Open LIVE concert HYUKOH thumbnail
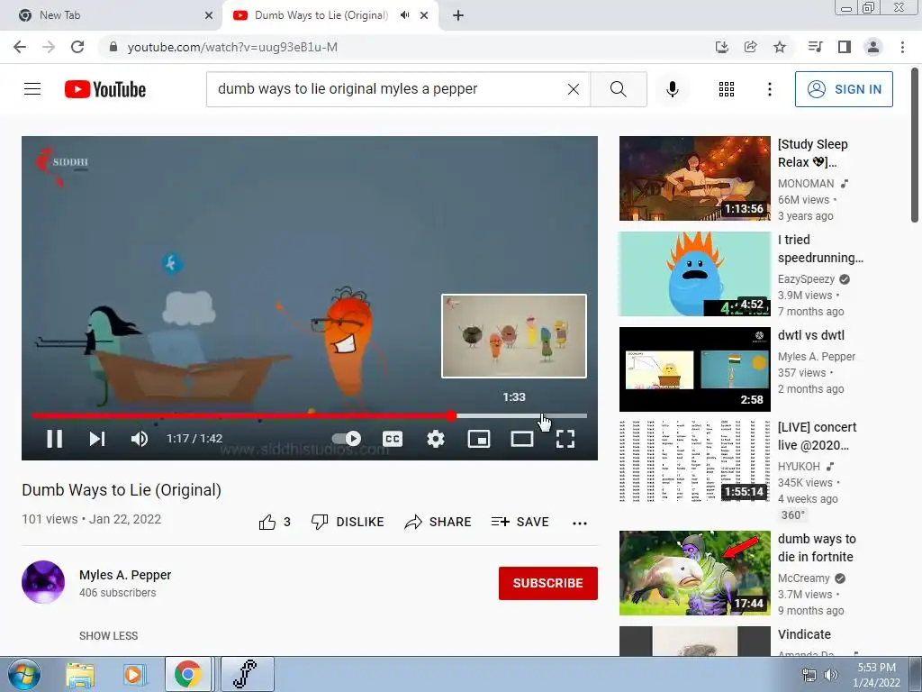The height and width of the screenshot is (692, 922). point(695,461)
